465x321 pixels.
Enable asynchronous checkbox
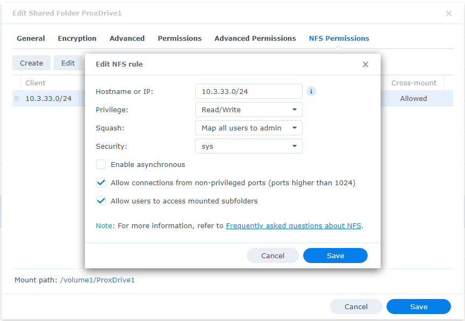tap(101, 165)
